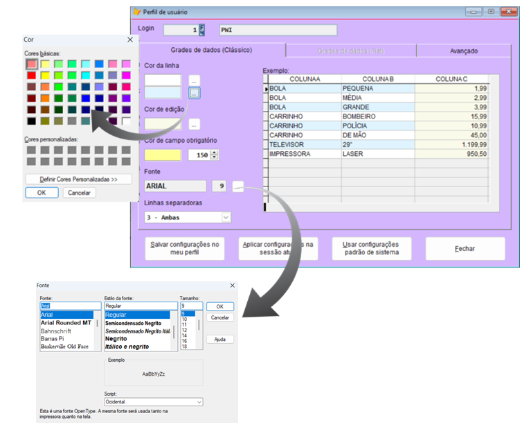The height and width of the screenshot is (436, 531).
Task: Select Negrito in the font style list
Action: pyautogui.click(x=120, y=338)
